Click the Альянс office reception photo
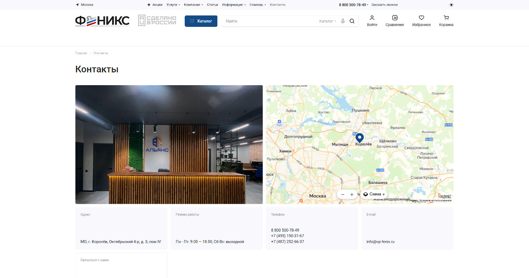529x278 pixels. 169,144
